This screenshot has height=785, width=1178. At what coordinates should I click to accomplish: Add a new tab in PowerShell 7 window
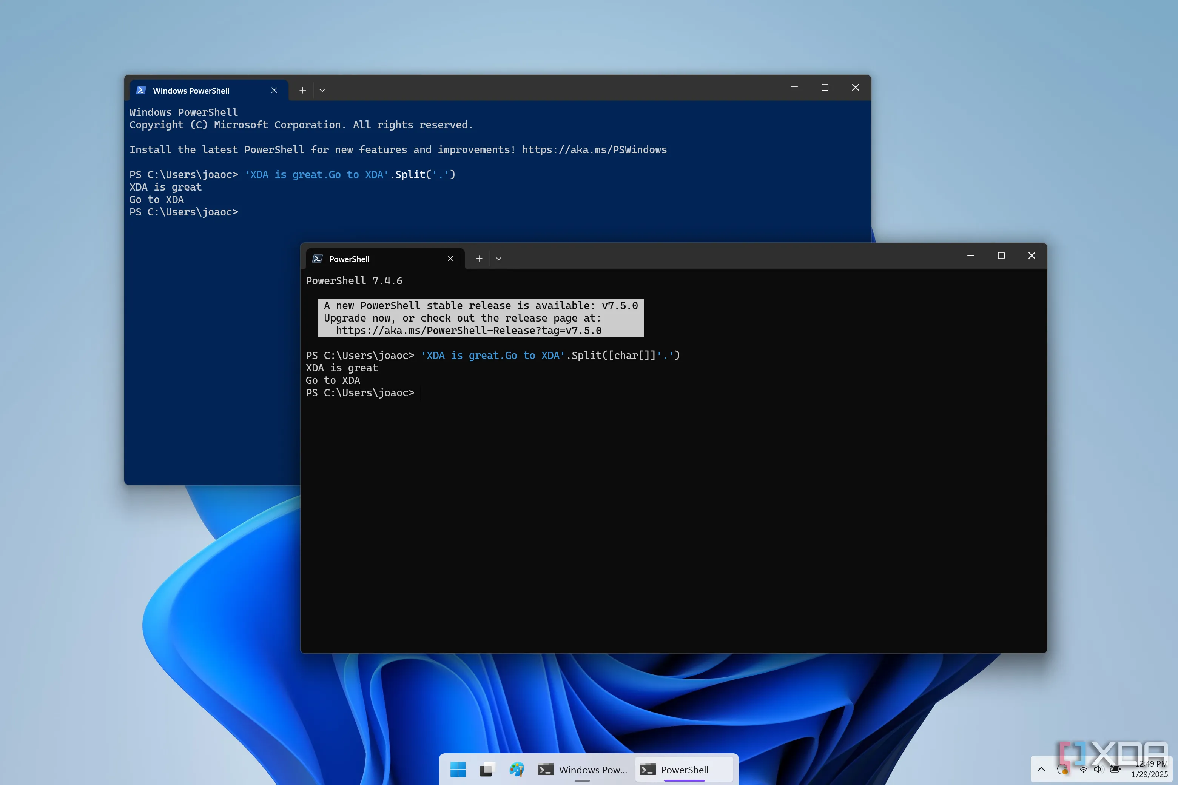[479, 259]
